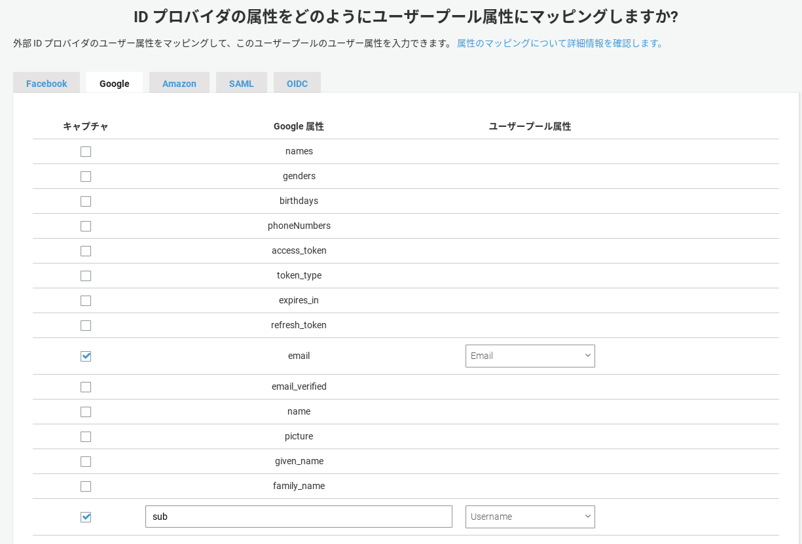This screenshot has width=802, height=544.
Task: Open the Username user pool attribute dropdown
Action: (x=530, y=517)
